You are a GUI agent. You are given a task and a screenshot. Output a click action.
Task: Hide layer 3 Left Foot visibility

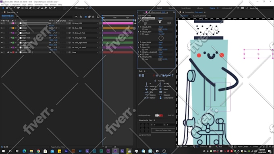point(2,33)
